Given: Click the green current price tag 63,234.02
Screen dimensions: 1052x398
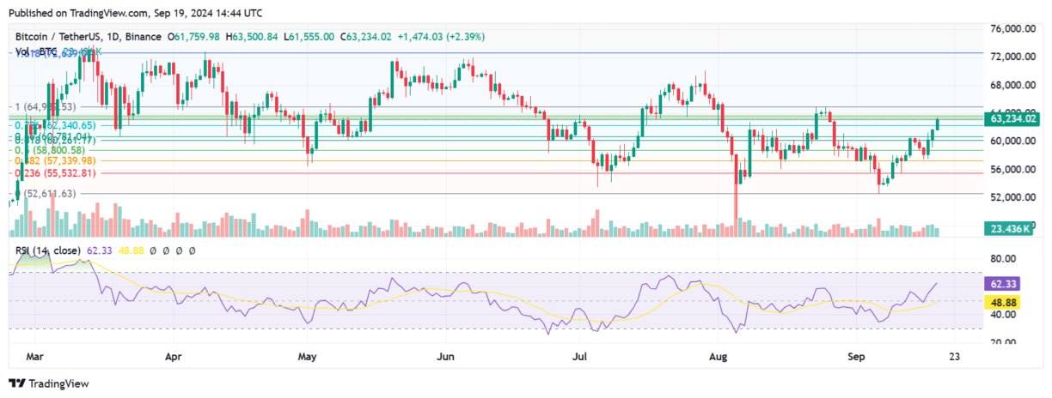Looking at the screenshot, I should (1012, 120).
